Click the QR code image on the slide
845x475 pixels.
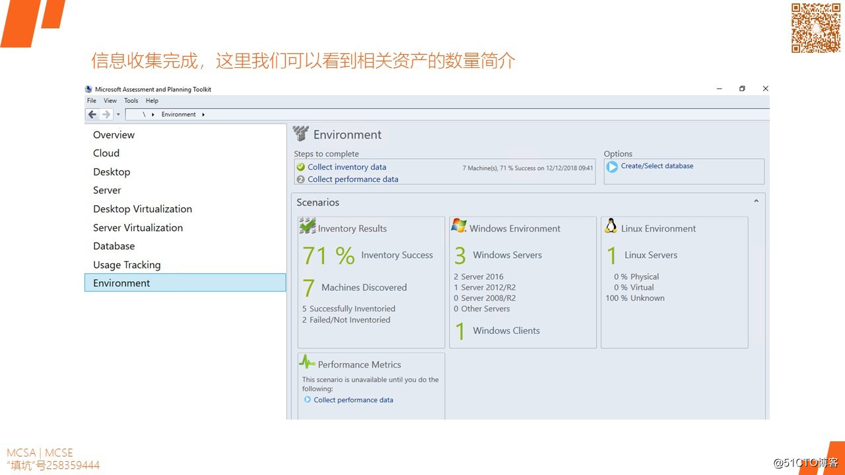coord(816,28)
